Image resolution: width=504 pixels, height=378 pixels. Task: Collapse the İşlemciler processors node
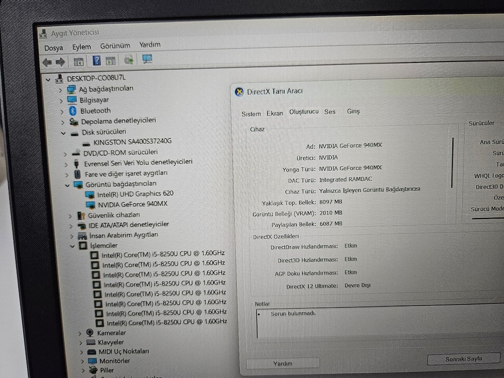[72, 246]
